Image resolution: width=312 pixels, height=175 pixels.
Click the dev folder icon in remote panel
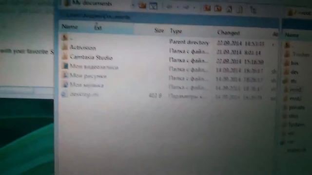(287, 72)
